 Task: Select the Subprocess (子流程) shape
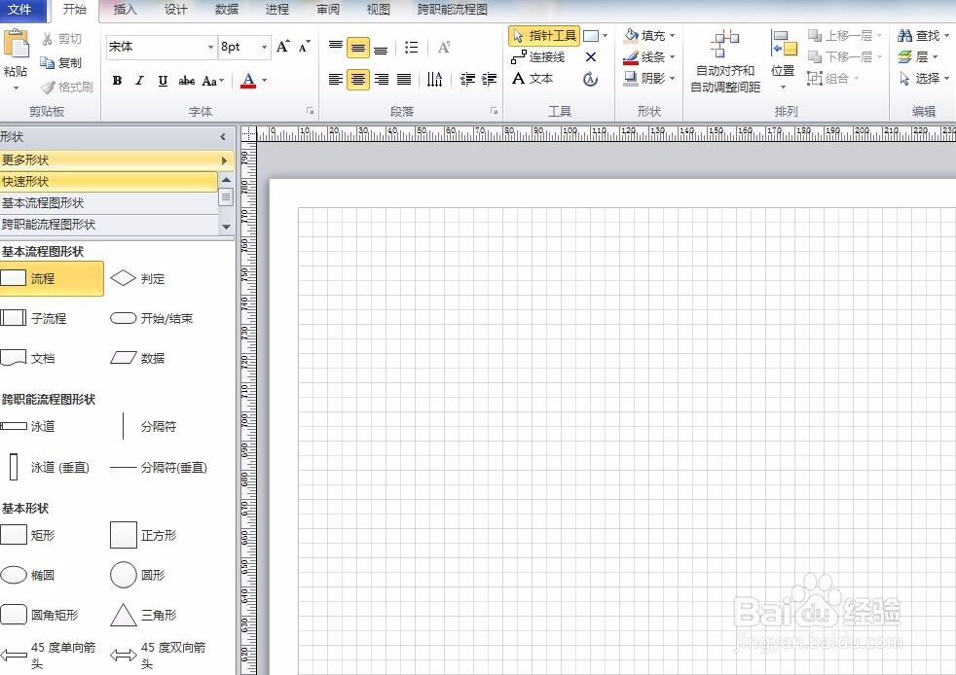[x=33, y=318]
